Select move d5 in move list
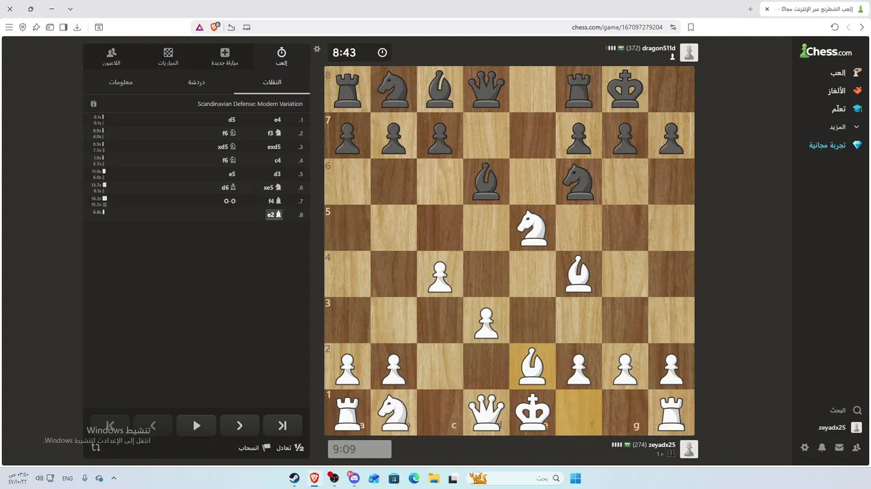Screen dimensions: 871x489 [231, 120]
